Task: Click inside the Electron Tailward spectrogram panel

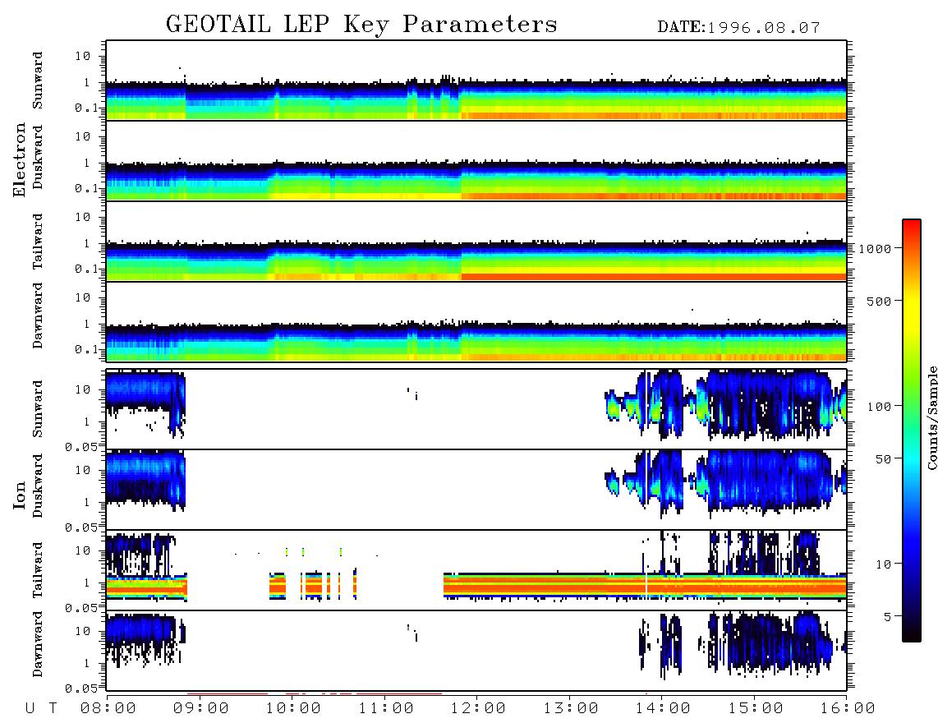Action: pos(476,242)
